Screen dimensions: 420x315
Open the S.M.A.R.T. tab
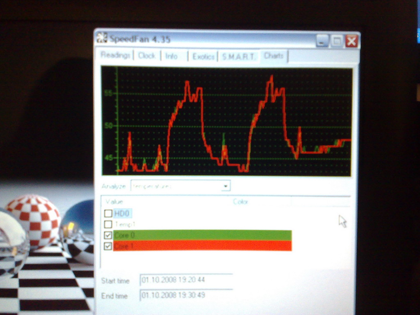[238, 57]
